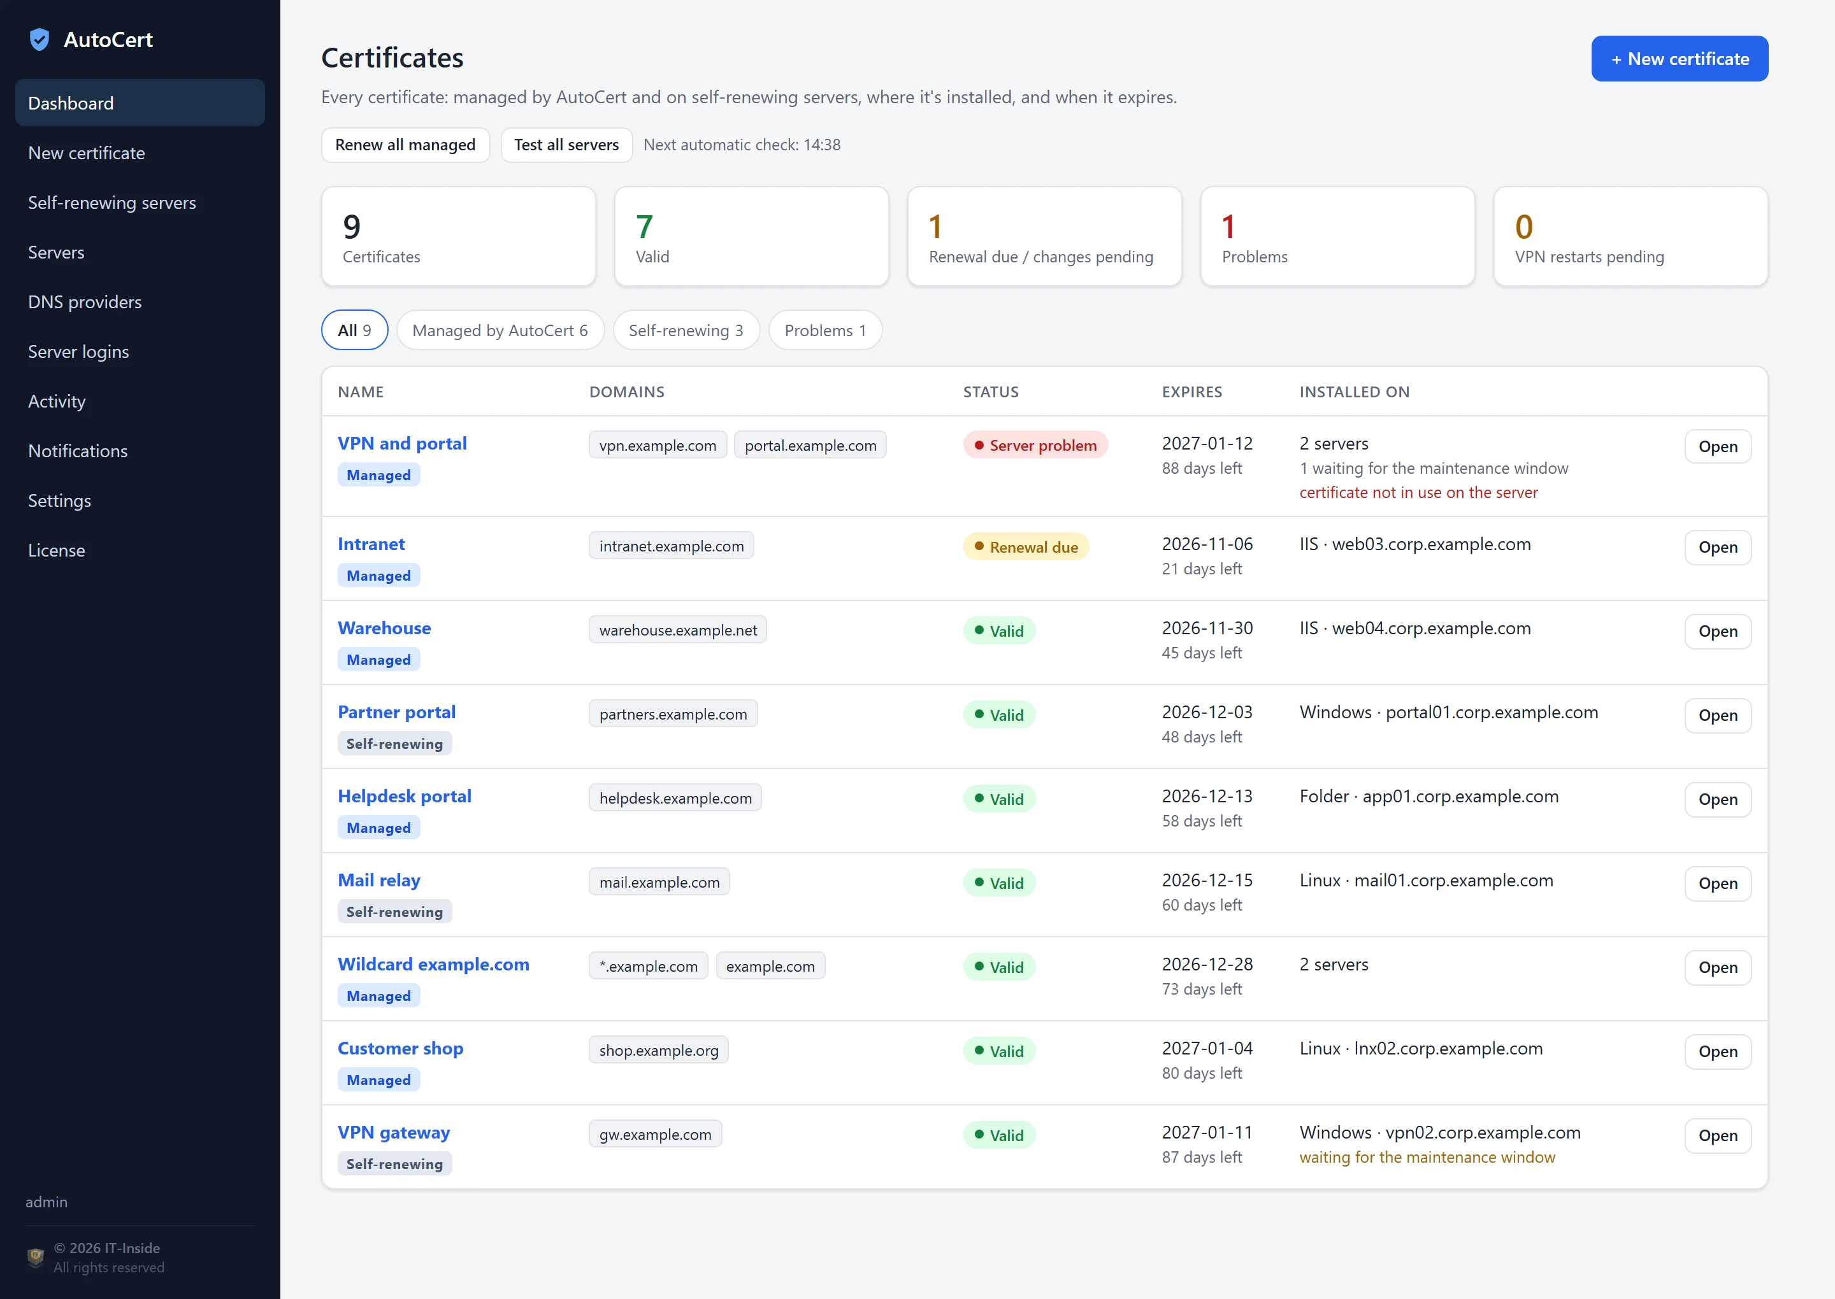Screen dimensions: 1835x1299
Task: Click Open button in Mail relay row
Action: (1717, 883)
